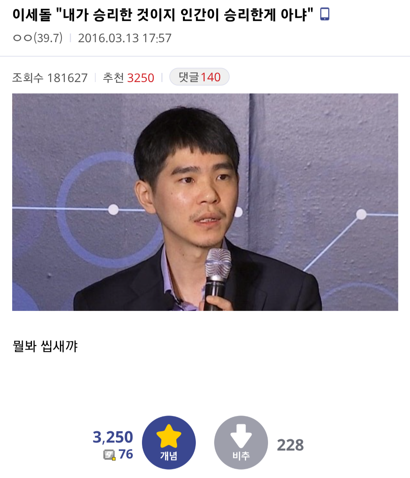Image resolution: width=410 pixels, height=478 pixels.
Task: Click the downvote count 228
Action: (290, 445)
